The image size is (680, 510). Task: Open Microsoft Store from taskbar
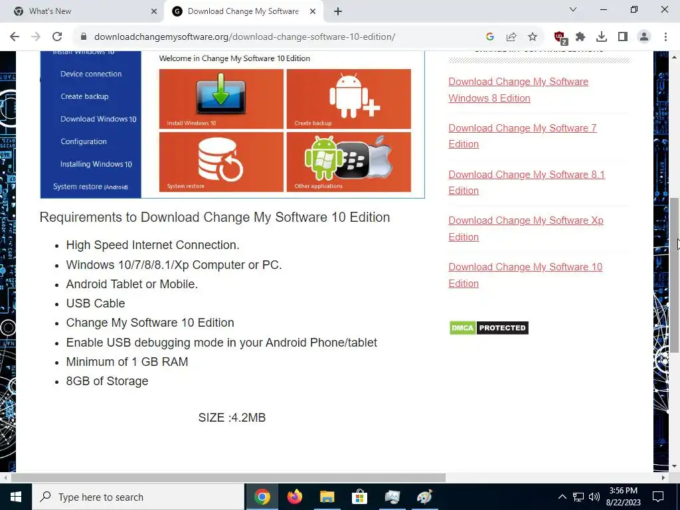click(x=359, y=497)
